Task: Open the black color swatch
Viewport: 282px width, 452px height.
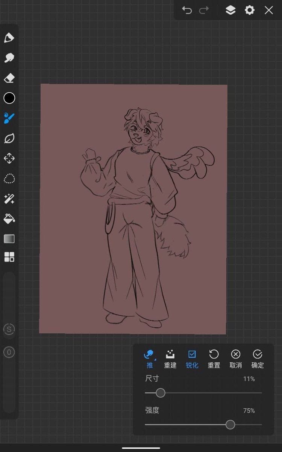Action: pyautogui.click(x=9, y=98)
